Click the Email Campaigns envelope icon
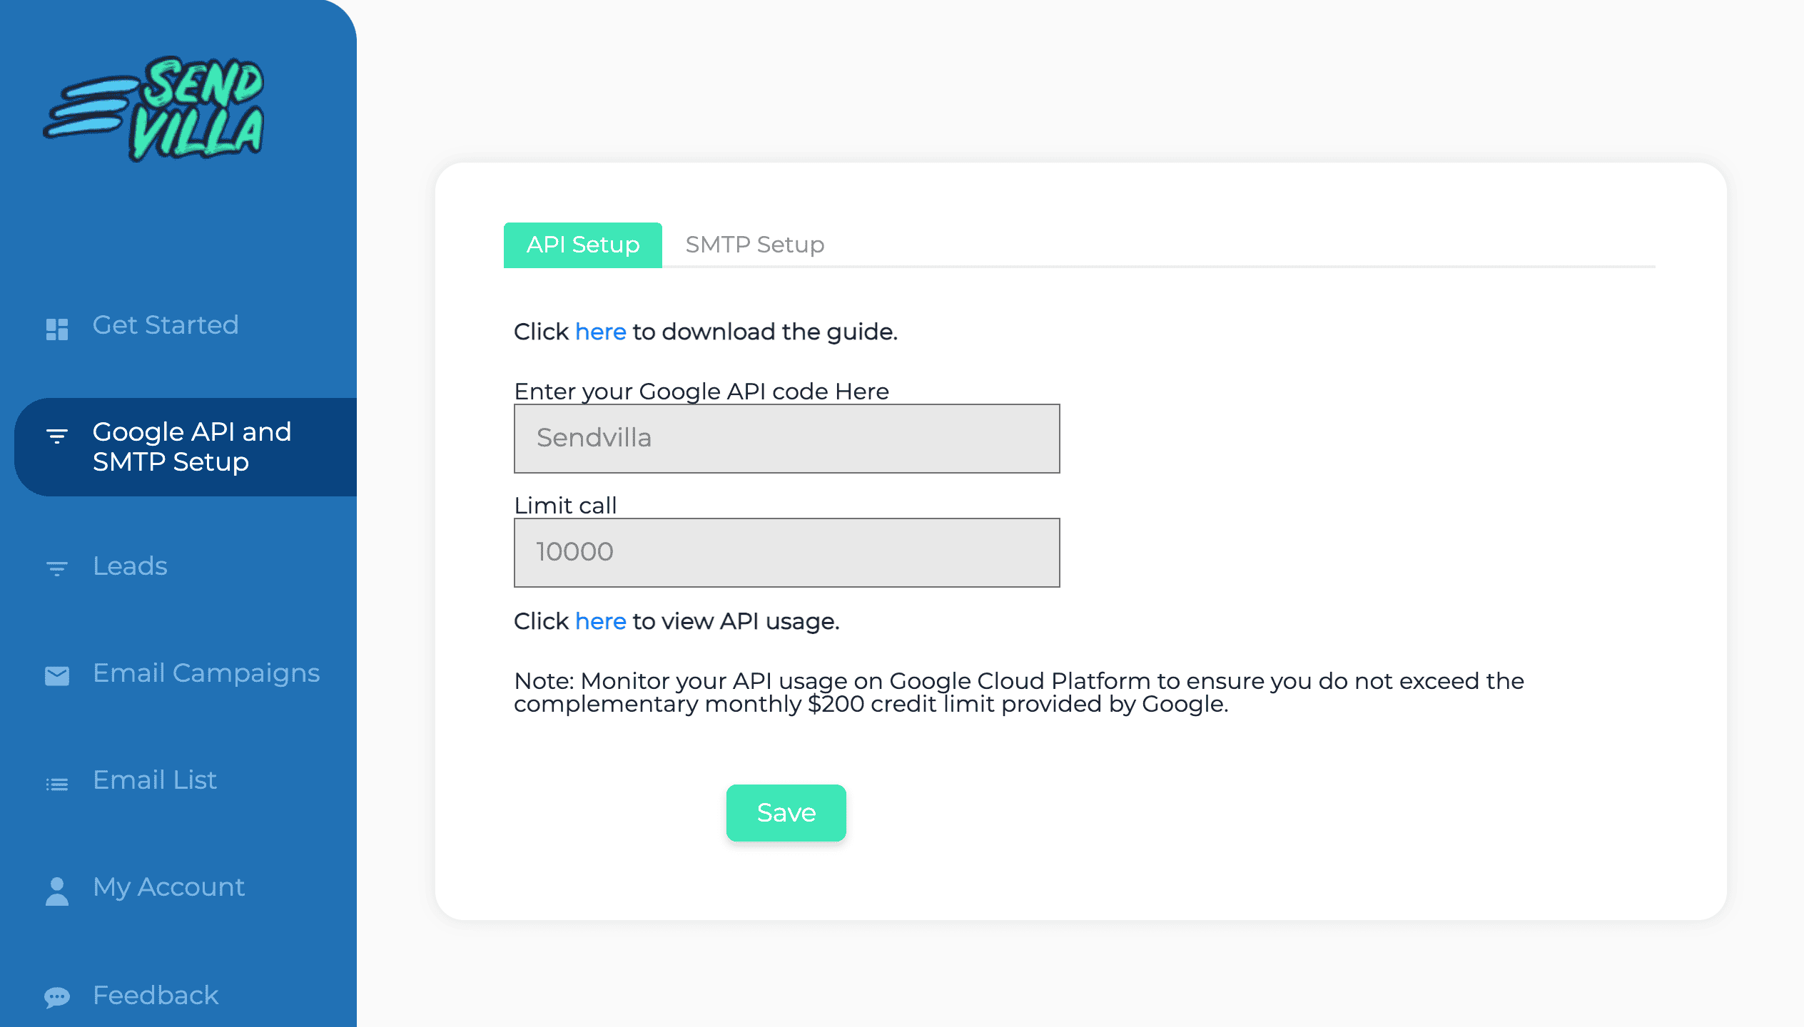The height and width of the screenshot is (1027, 1804). [57, 675]
